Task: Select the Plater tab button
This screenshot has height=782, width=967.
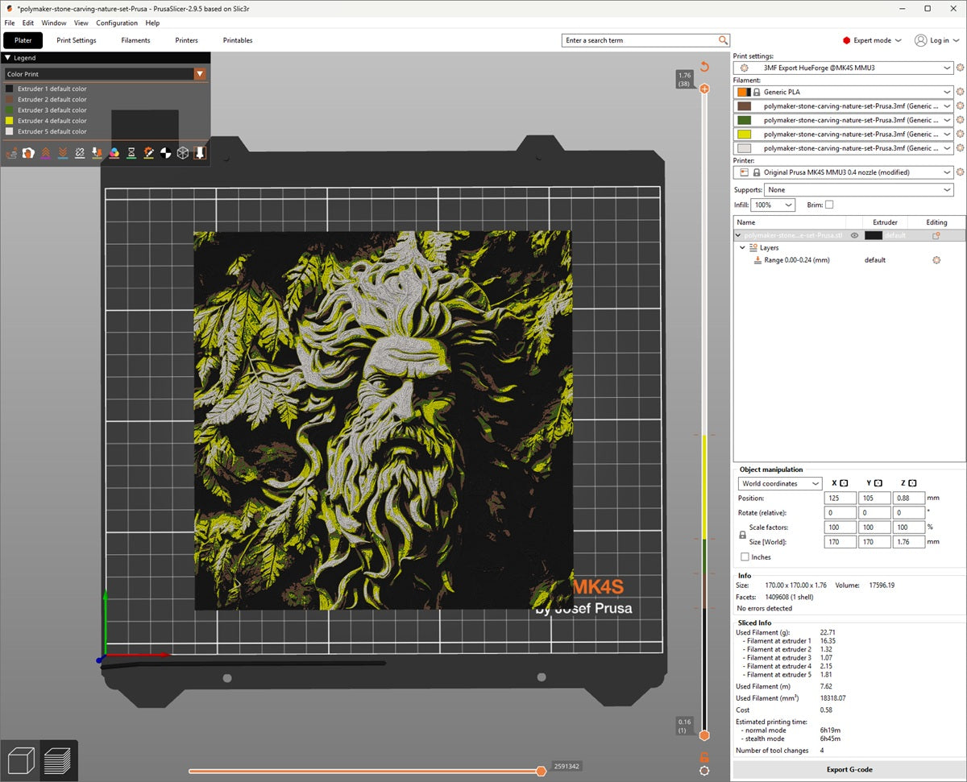Action: pyautogui.click(x=23, y=40)
